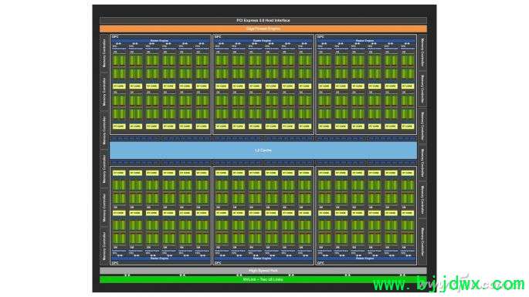Select the gray High-Speed Hub bar
Image resolution: width=529 pixels, height=297 pixels.
click(x=263, y=270)
